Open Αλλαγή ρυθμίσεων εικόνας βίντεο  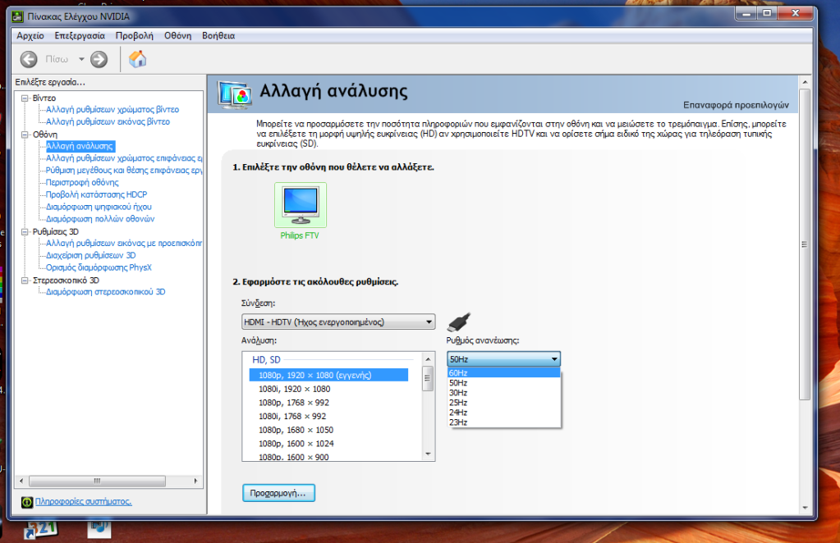tap(108, 122)
